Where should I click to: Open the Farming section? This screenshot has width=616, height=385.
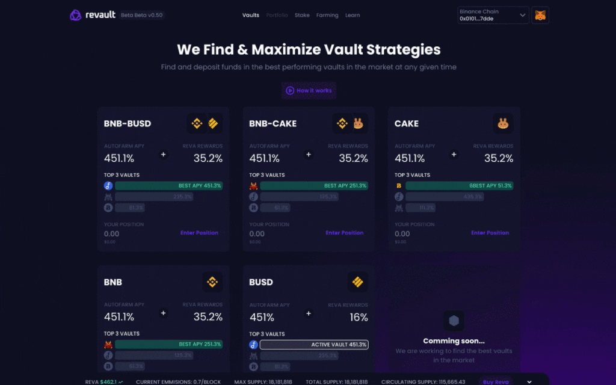327,15
